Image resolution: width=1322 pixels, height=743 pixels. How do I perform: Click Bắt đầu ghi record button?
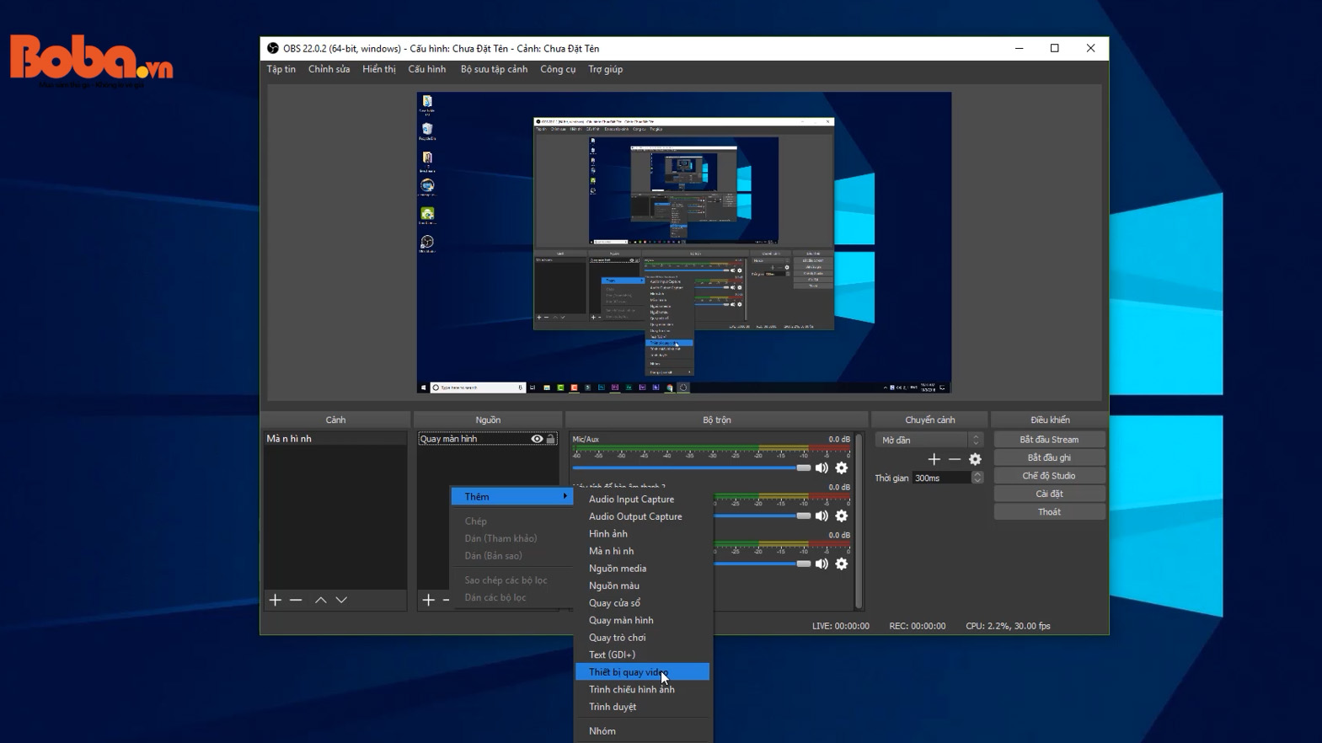(x=1049, y=457)
